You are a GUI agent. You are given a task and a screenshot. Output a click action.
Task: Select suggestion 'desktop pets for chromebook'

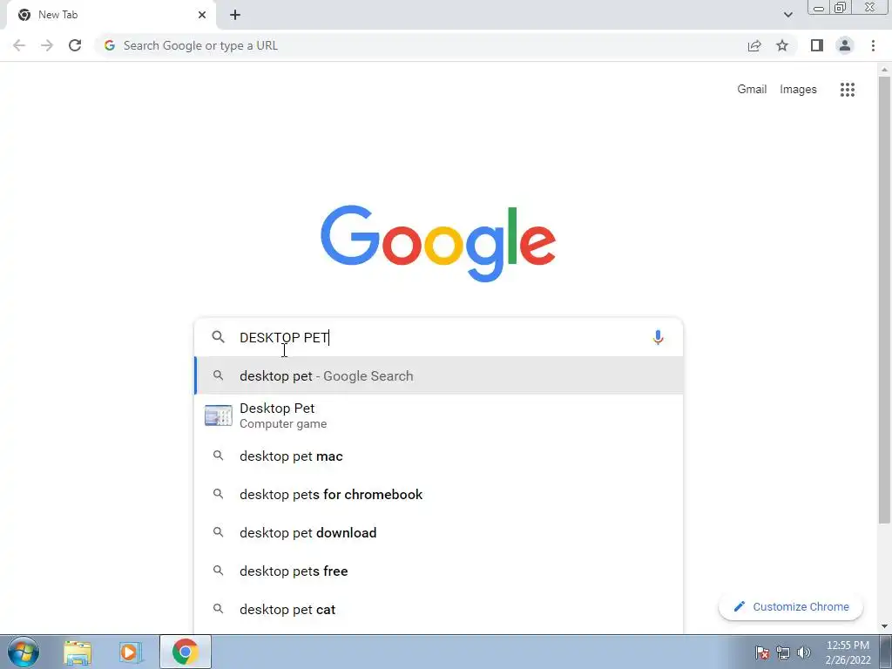pos(439,495)
